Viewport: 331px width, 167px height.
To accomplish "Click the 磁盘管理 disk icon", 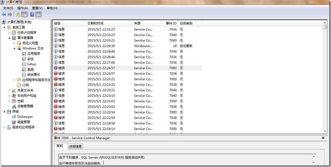I will click(14, 122).
